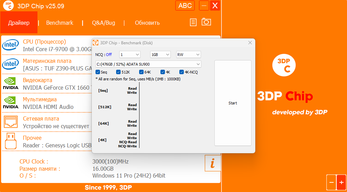The image size is (347, 192).
Task: Click the ABC language button
Action: [185, 6]
